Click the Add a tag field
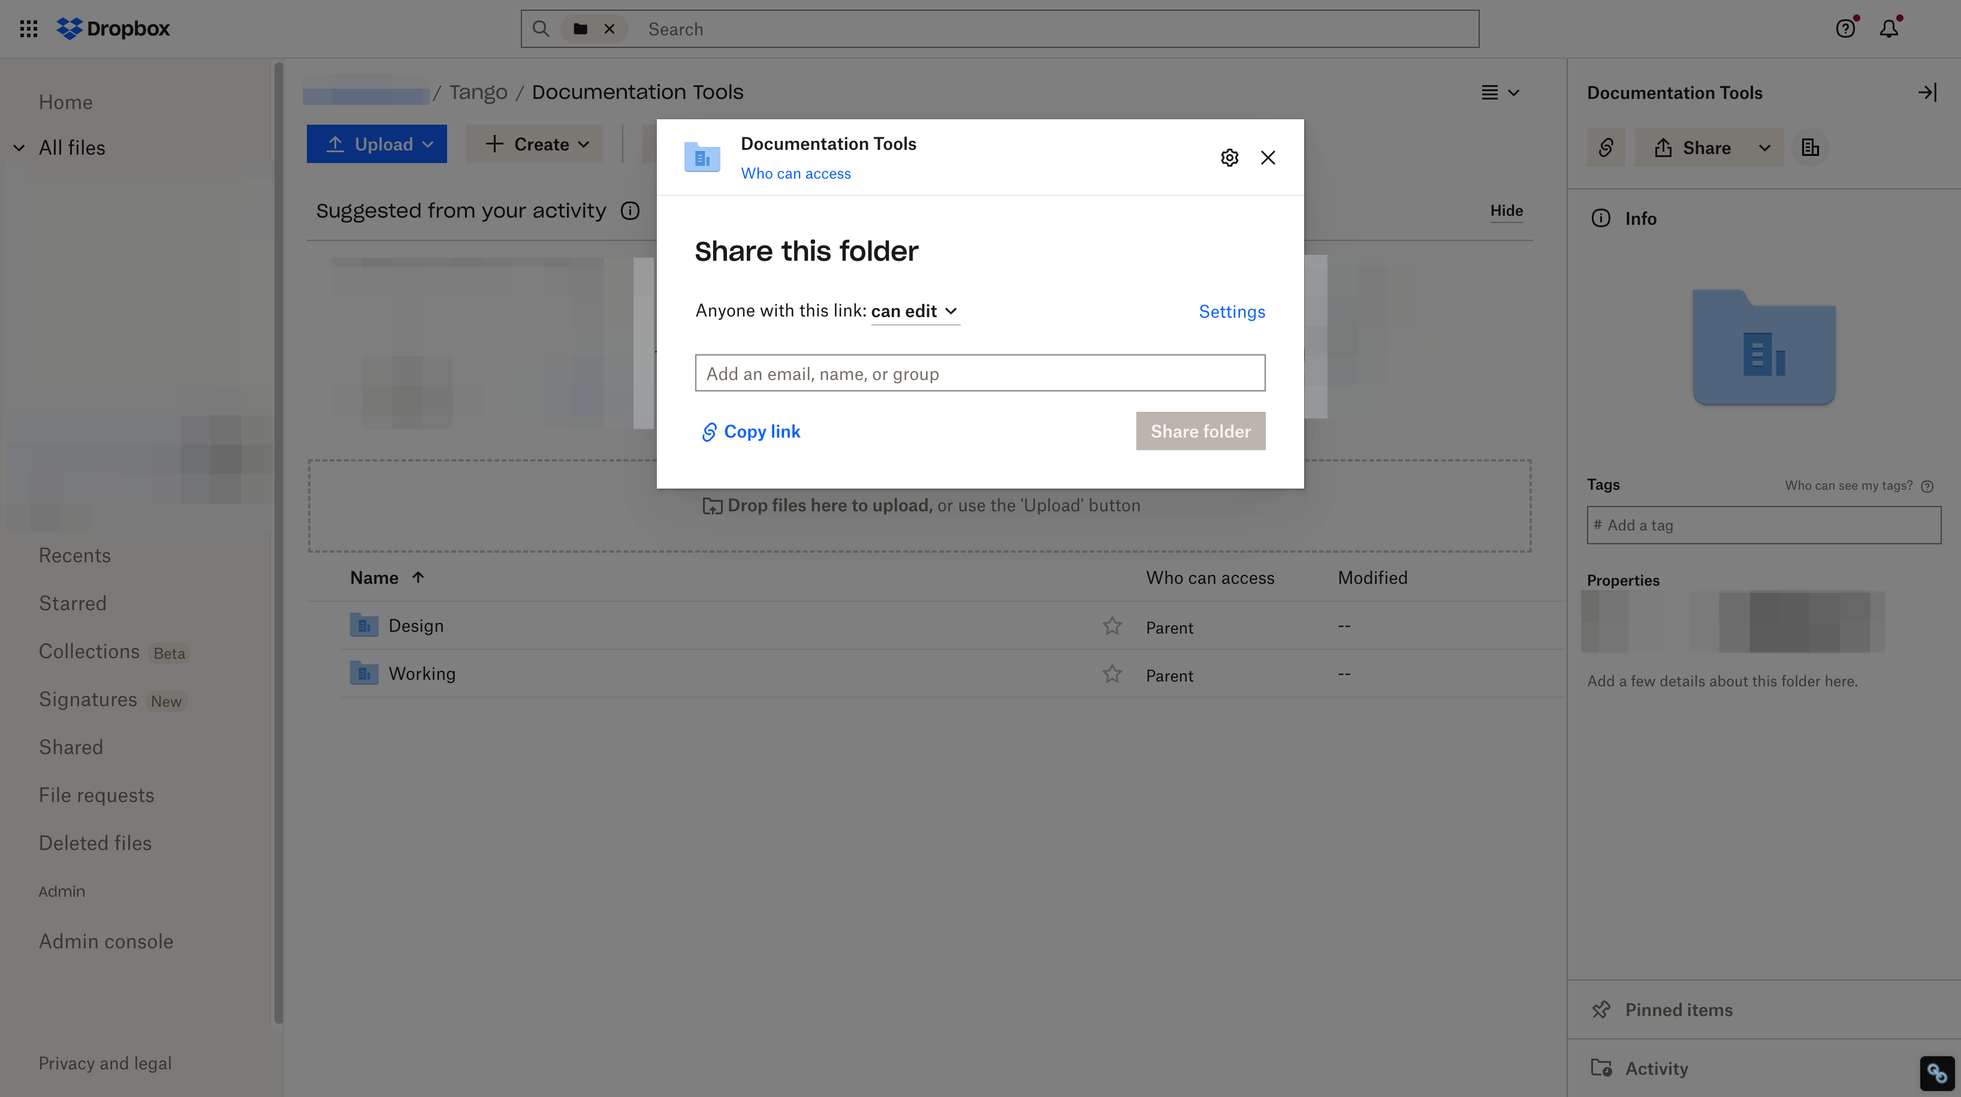Image resolution: width=1961 pixels, height=1097 pixels. click(1764, 525)
